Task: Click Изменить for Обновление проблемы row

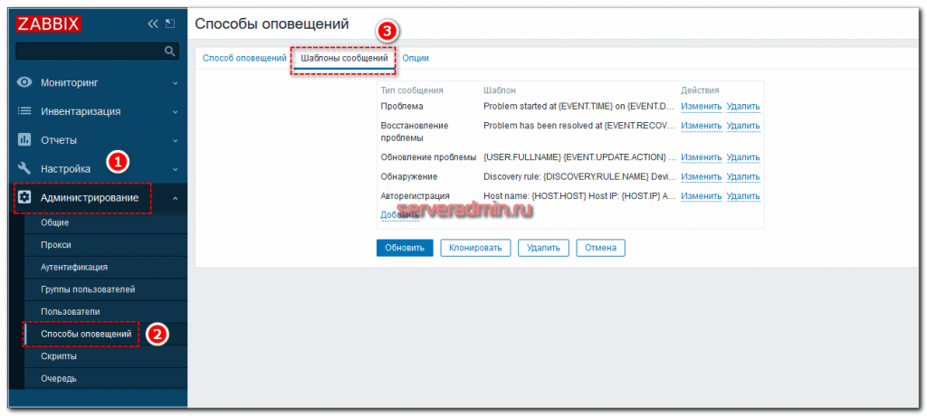Action: click(702, 157)
